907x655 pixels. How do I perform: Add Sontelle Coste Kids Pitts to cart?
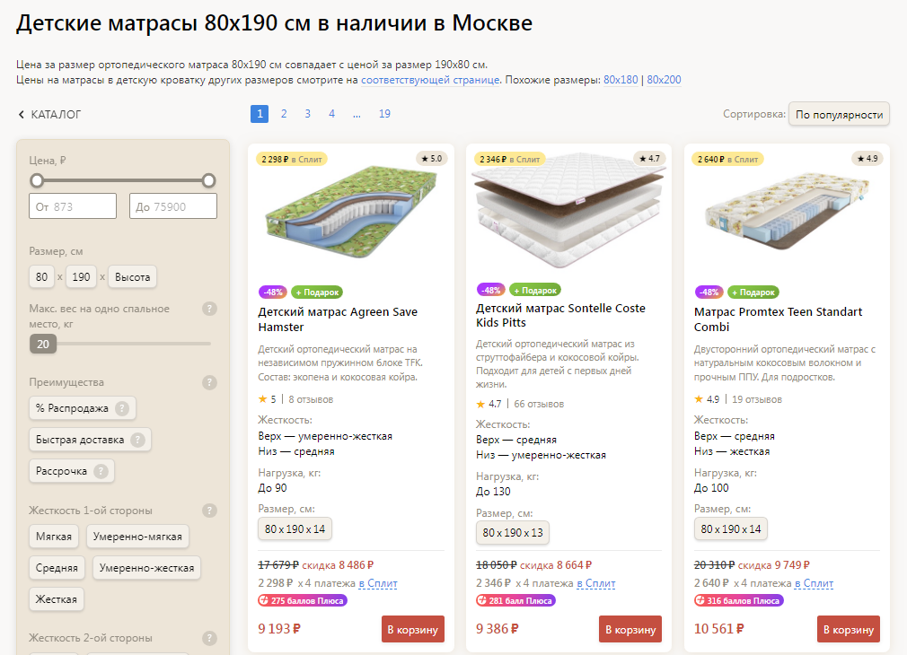coord(630,630)
